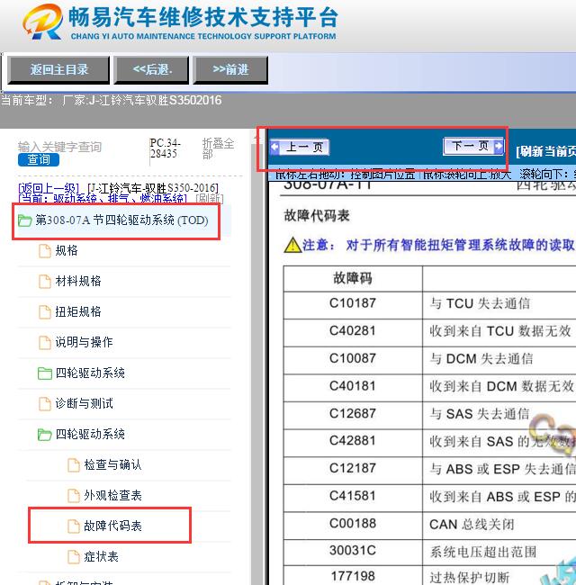Image resolution: width=576 pixels, height=585 pixels.
Task: Click the yellow warning triangle beside 注意
Action: click(292, 245)
